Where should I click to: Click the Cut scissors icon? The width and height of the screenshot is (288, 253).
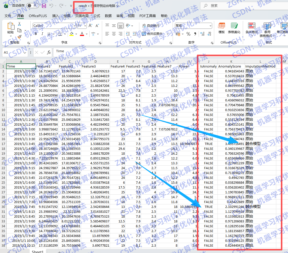[19, 24]
